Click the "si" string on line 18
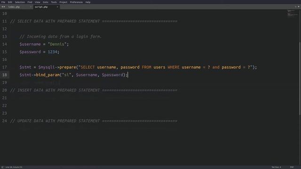Viewport: 301px width, 169px height. point(67,75)
